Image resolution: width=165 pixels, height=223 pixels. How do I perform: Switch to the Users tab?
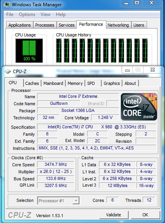point(139,25)
